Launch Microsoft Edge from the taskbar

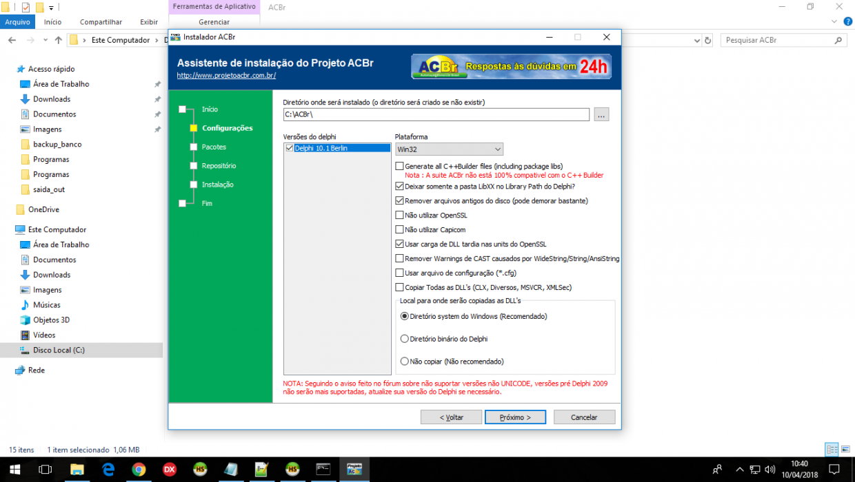108,470
